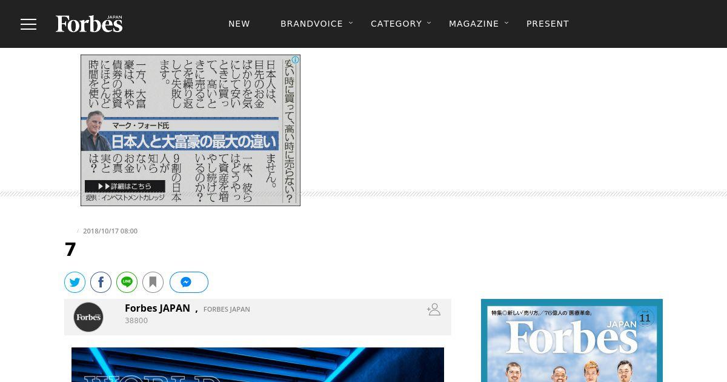
Task: Open the hamburger navigation menu
Action: pos(28,24)
